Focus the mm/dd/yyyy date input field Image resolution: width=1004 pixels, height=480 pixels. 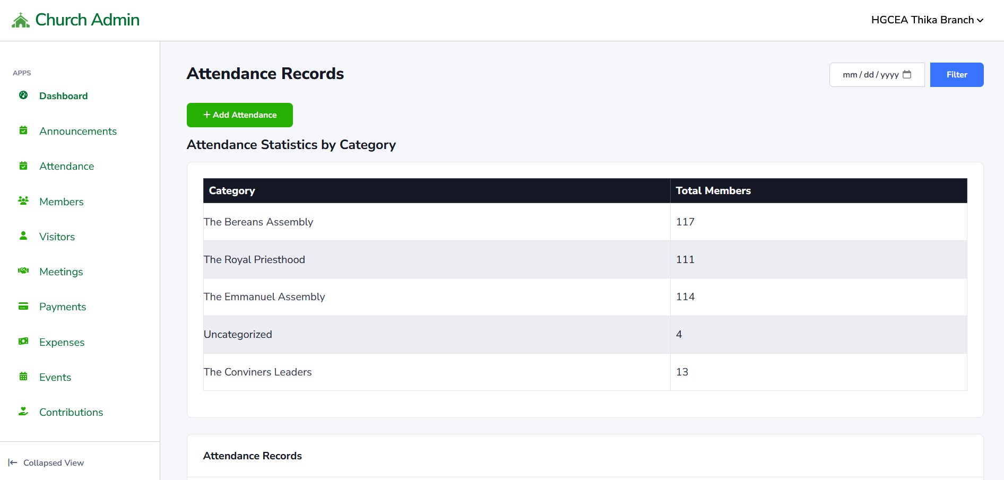(869, 75)
